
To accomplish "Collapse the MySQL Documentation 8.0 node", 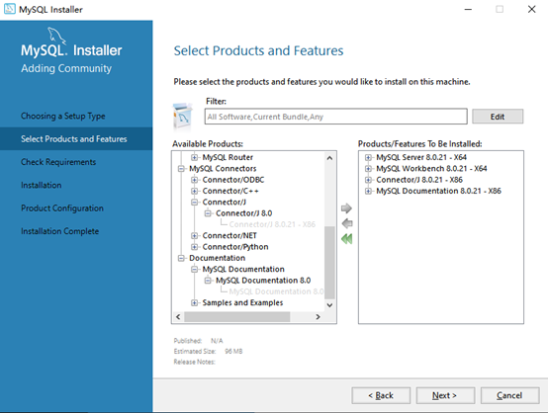I will click(x=208, y=281).
